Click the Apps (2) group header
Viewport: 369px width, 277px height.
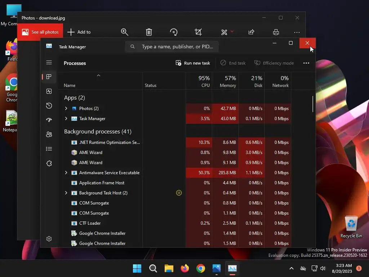[74, 98]
